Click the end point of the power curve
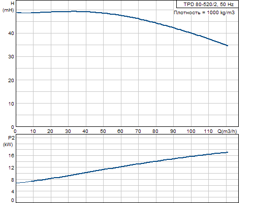 pyautogui.click(x=228, y=152)
